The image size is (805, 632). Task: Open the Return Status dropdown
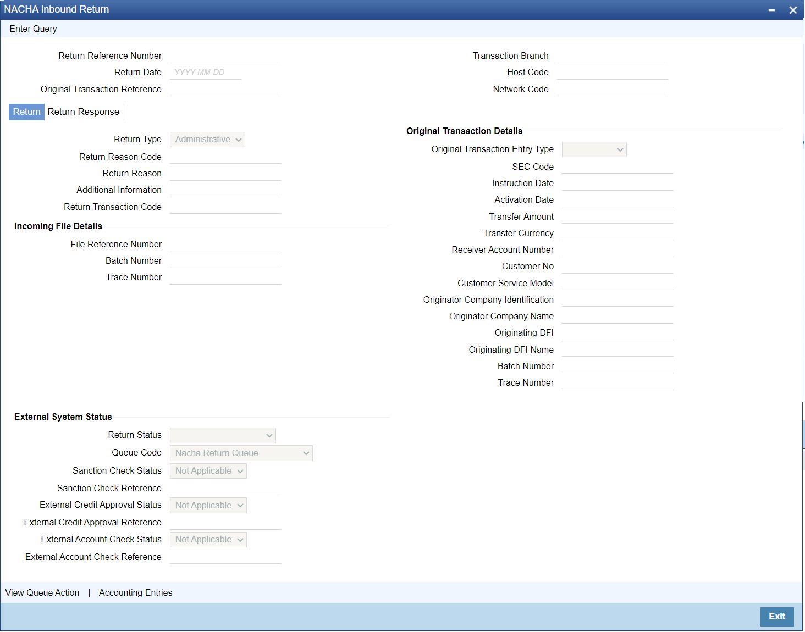coord(223,435)
